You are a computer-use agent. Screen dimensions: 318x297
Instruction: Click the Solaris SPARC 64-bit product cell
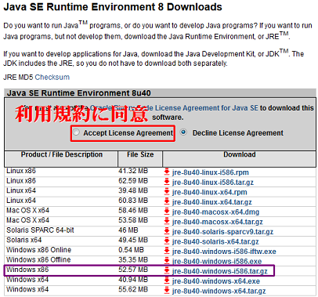coord(40,230)
